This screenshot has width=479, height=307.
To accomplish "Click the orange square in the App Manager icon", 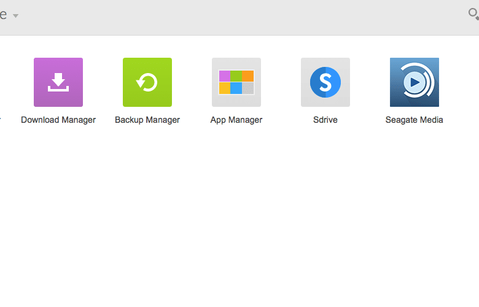I will 247,76.
